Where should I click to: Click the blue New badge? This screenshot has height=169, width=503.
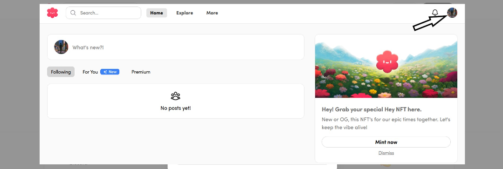coord(110,72)
